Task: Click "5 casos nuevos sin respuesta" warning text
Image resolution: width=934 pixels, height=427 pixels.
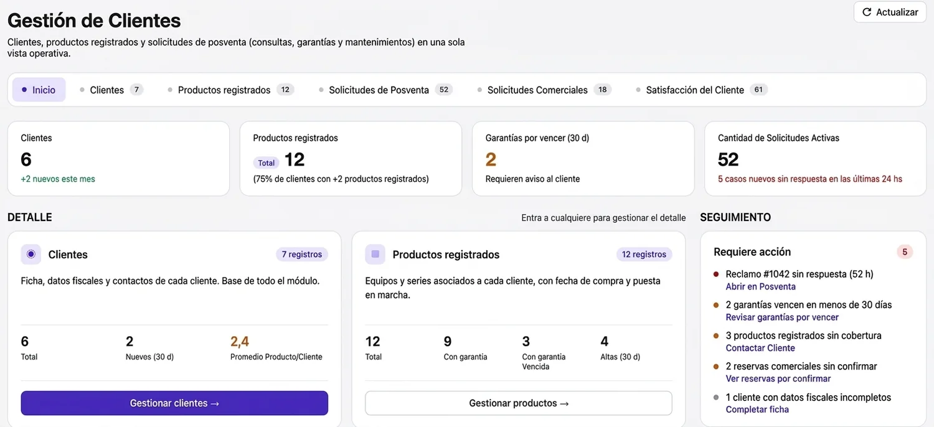Action: click(809, 179)
